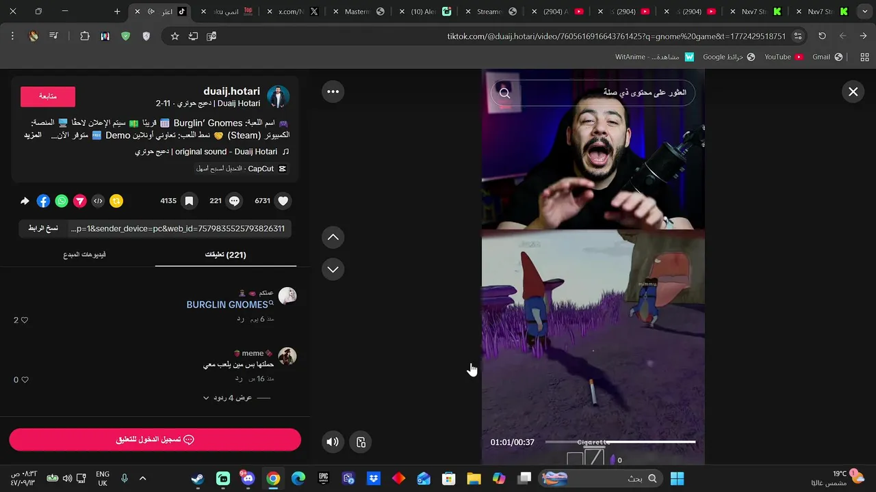Open Steam from the taskbar
This screenshot has width=876, height=492.
point(197,478)
